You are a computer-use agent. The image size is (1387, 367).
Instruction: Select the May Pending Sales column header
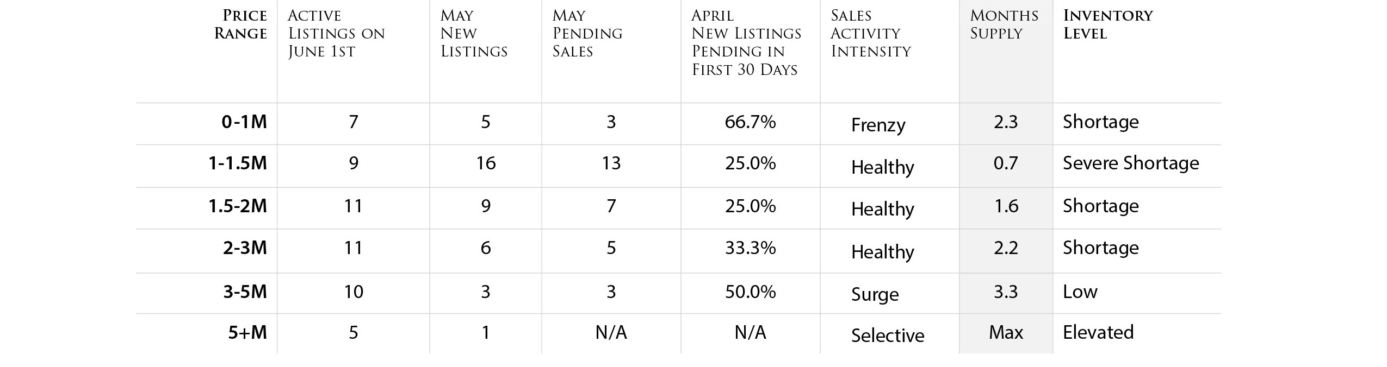tap(587, 34)
